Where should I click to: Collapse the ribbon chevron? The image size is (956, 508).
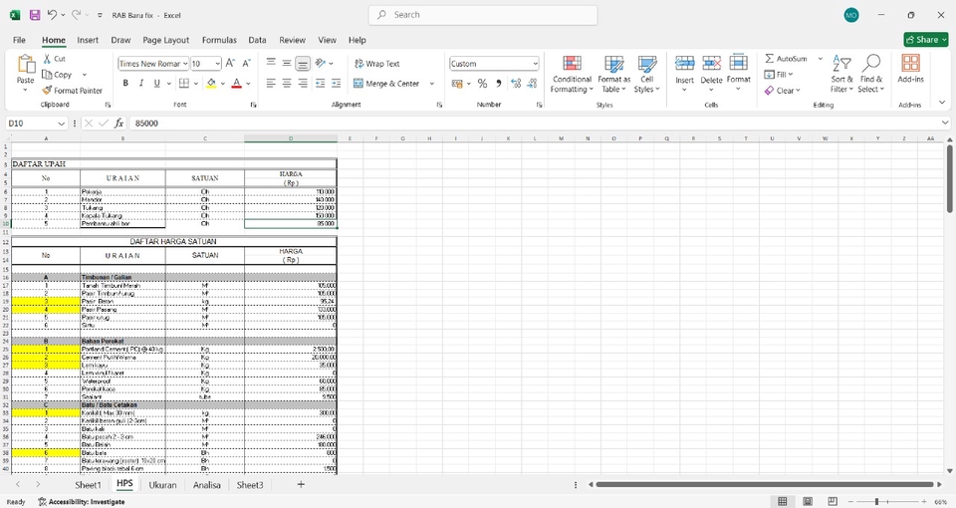(942, 103)
